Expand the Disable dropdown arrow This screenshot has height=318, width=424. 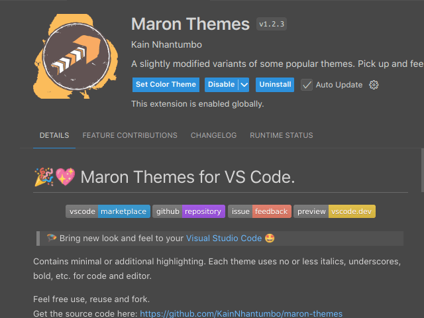click(244, 85)
